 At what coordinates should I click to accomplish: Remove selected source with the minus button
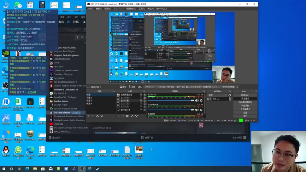(x=123, y=116)
